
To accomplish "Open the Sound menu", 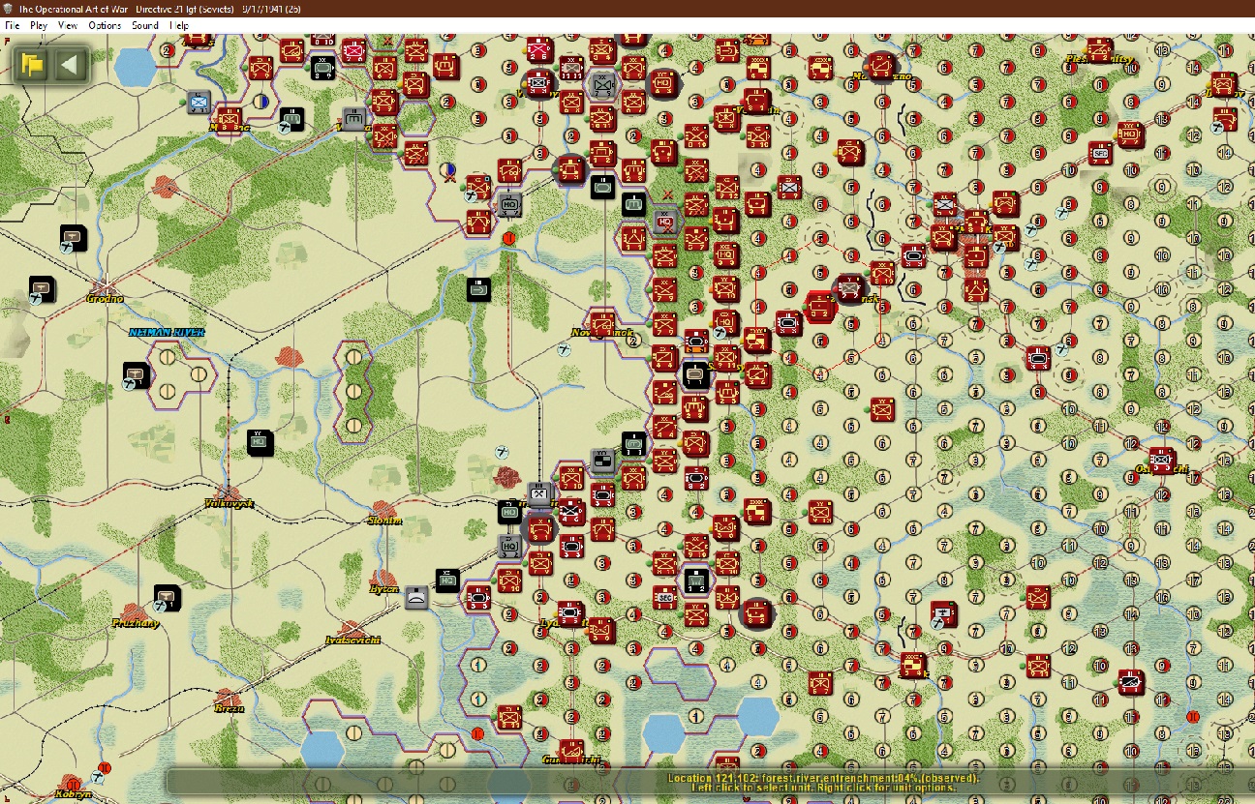I will coord(145,25).
